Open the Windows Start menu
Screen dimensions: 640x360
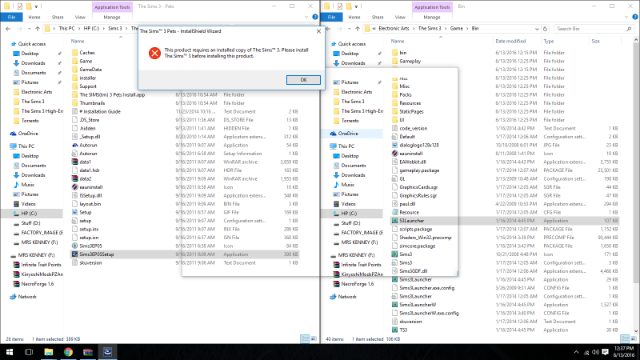(9, 352)
